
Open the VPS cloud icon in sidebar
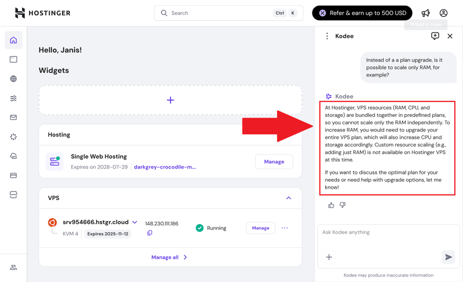[13, 156]
